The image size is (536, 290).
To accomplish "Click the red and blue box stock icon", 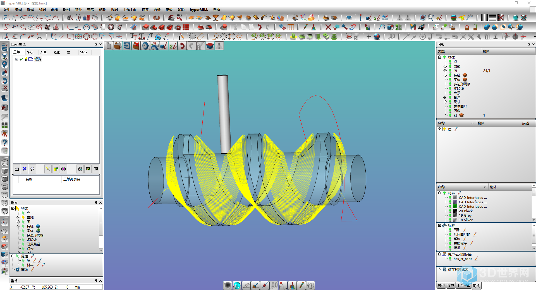I will tap(210, 46).
